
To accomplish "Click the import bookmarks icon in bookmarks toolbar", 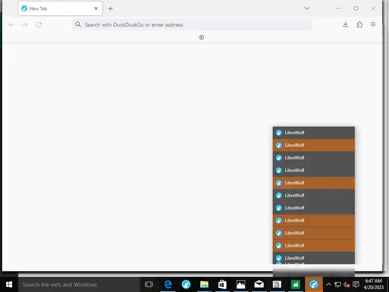I will [x=201, y=37].
